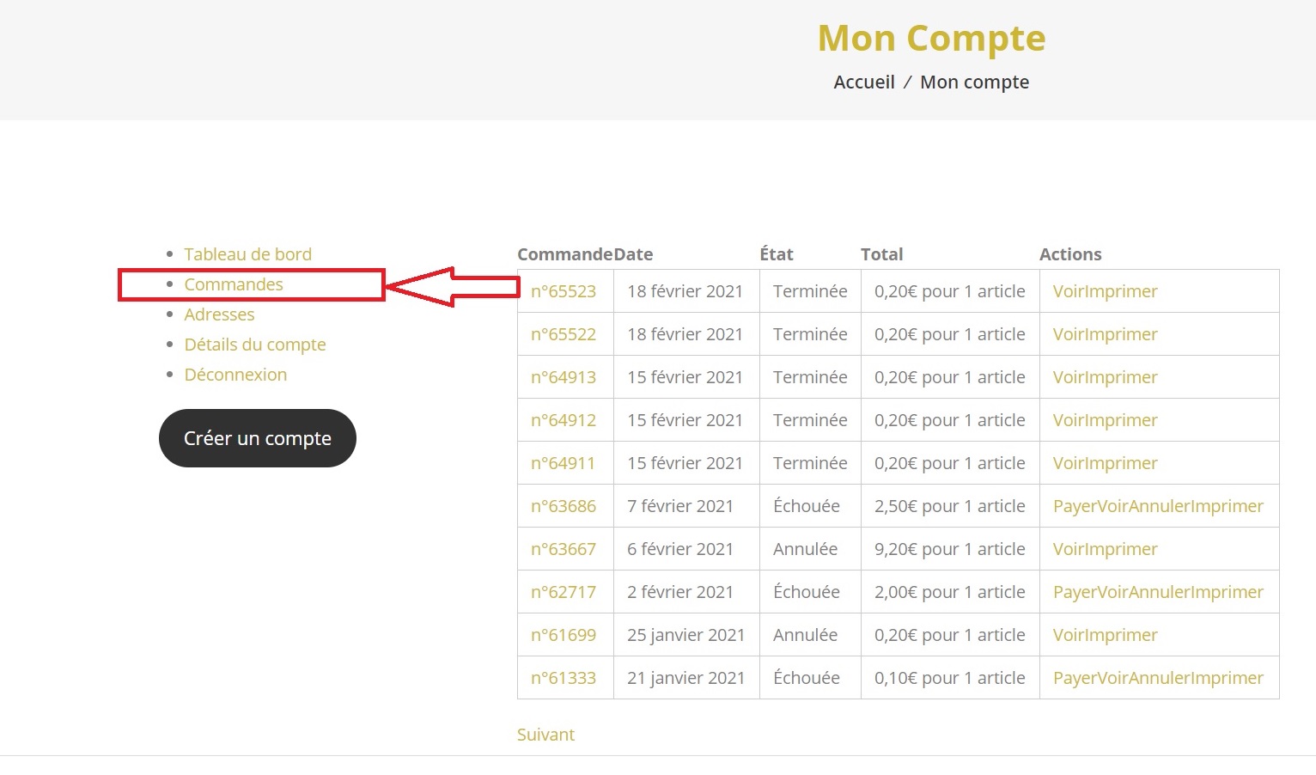Image resolution: width=1316 pixels, height=775 pixels.
Task: Open the cancelled order n°63667
Action: (x=563, y=549)
